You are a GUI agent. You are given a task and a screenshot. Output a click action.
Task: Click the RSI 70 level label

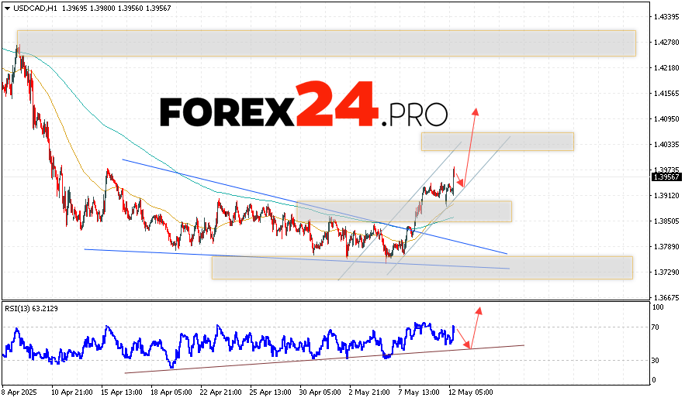click(656, 327)
